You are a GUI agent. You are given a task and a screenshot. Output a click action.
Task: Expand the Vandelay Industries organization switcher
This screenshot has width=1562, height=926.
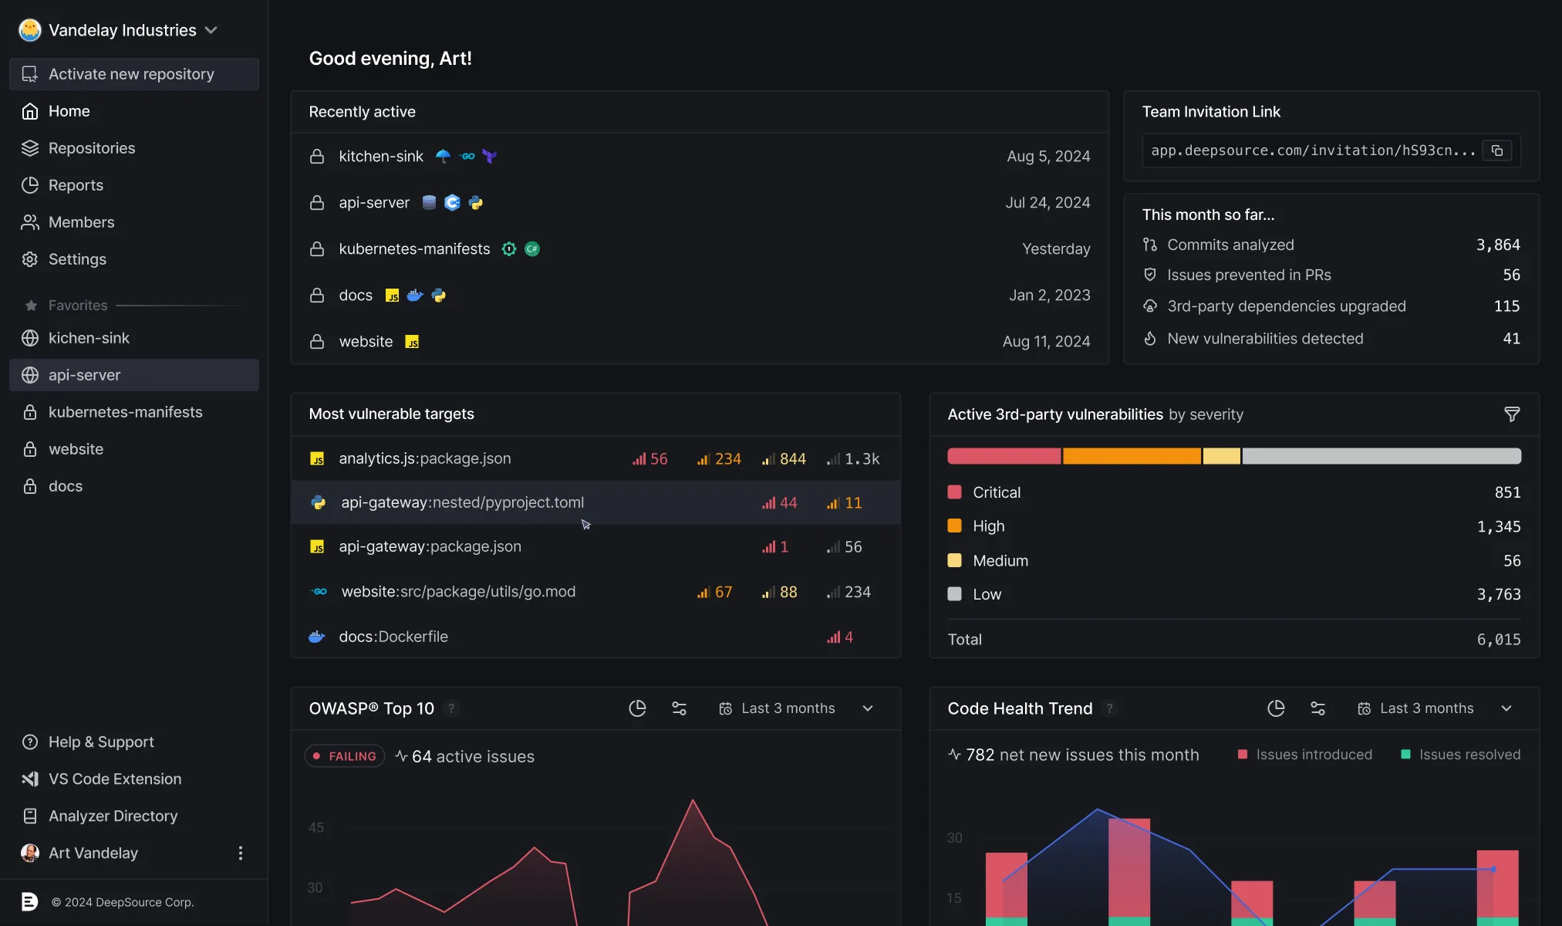(211, 29)
